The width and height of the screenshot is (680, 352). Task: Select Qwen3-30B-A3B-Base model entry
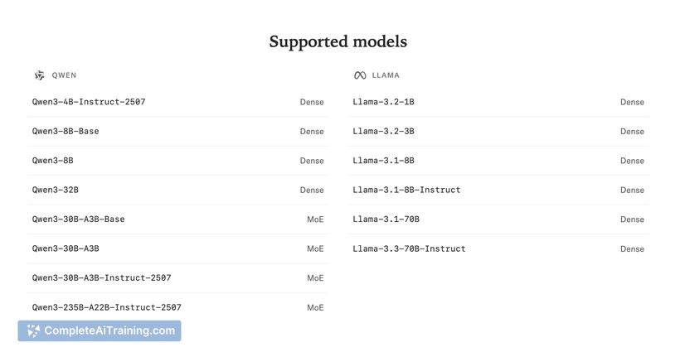78,219
